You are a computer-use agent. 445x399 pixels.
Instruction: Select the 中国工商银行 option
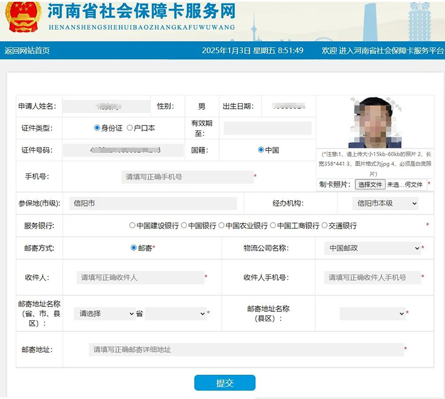[x=273, y=226]
